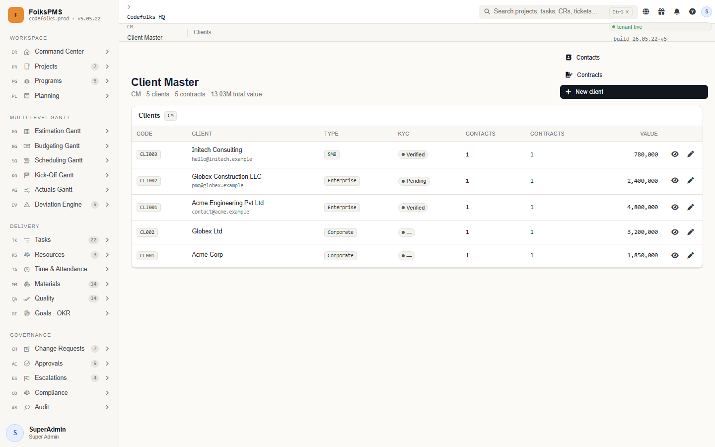Screen dimensions: 715x447
Task: Open the S user avatar in header
Action: (x=707, y=11)
